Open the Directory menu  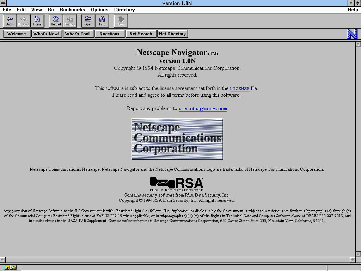pos(124,10)
